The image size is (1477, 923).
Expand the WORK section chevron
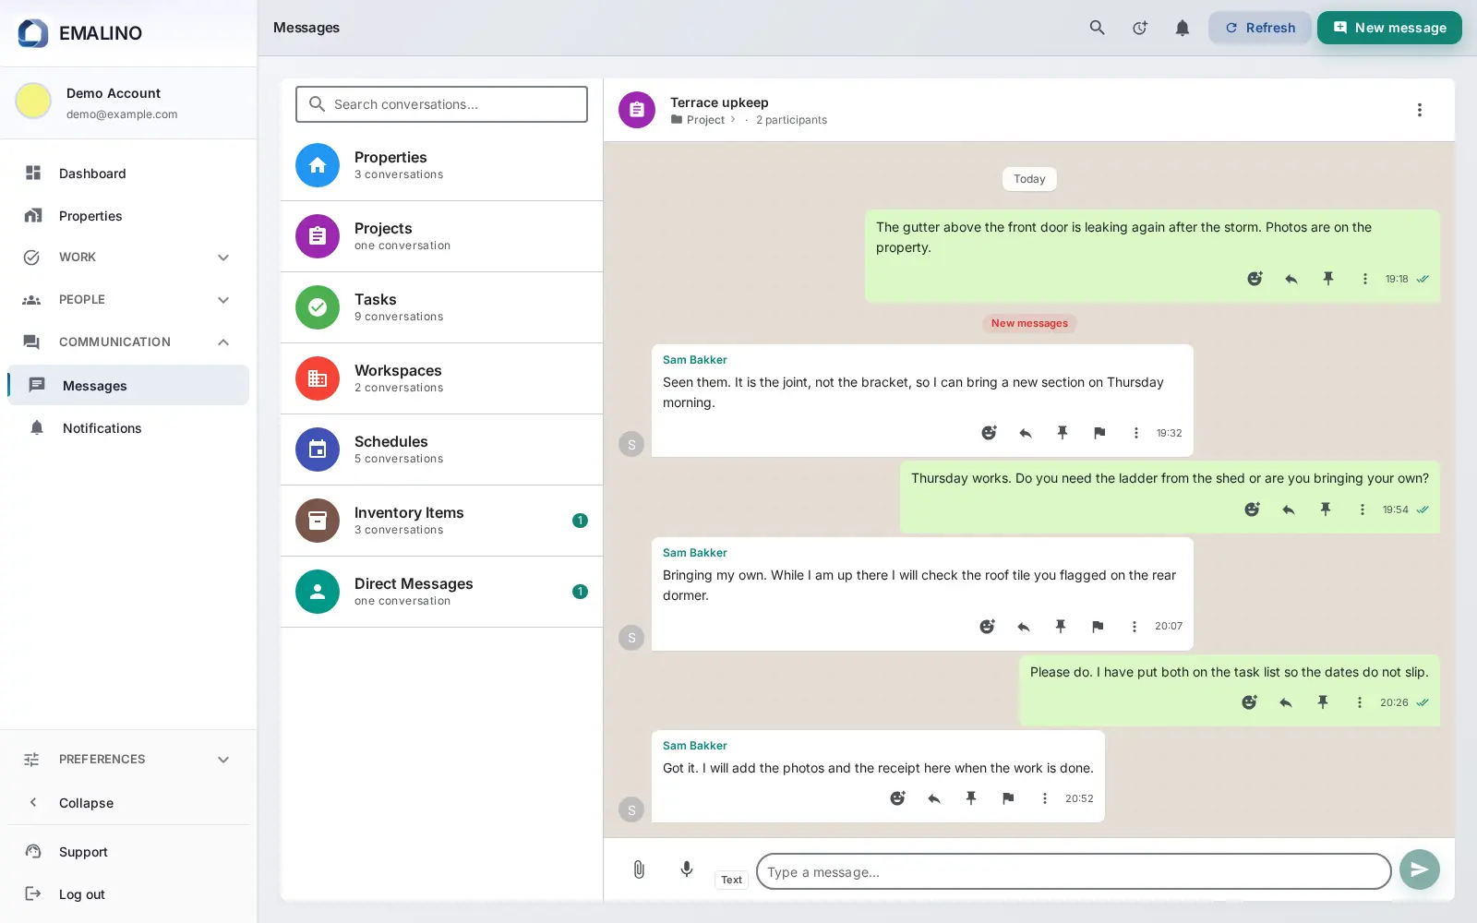pyautogui.click(x=223, y=258)
